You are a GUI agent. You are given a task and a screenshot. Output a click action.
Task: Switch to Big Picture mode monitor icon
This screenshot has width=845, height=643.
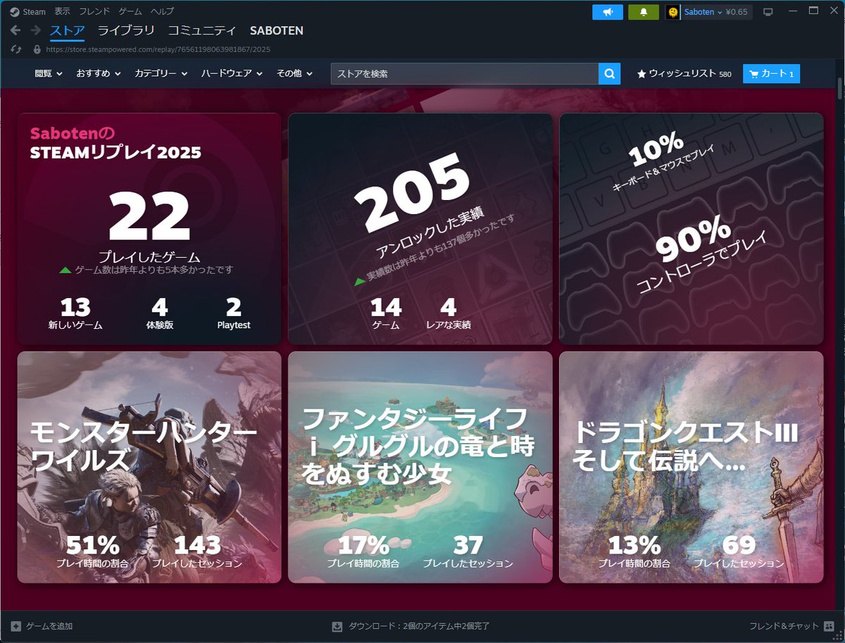(x=768, y=12)
